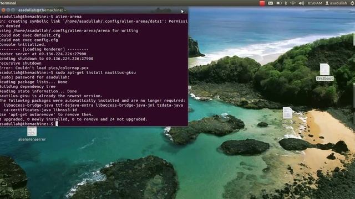Click the 'Building dependency tree' line
Image resolution: width=355 pixels, height=199 pixels.
point(28,86)
